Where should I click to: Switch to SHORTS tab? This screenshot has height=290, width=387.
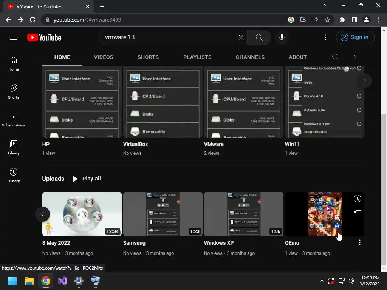pyautogui.click(x=148, y=57)
